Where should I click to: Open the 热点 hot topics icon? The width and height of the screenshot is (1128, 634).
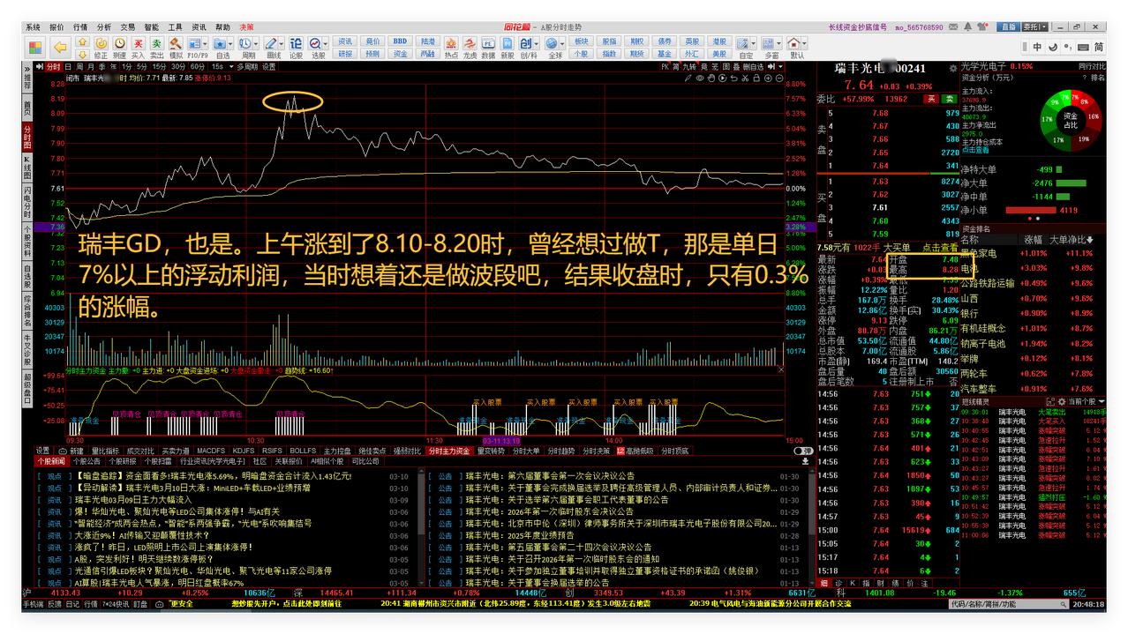450,43
